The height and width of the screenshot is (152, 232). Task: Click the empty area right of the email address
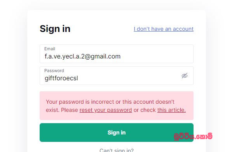157,57
